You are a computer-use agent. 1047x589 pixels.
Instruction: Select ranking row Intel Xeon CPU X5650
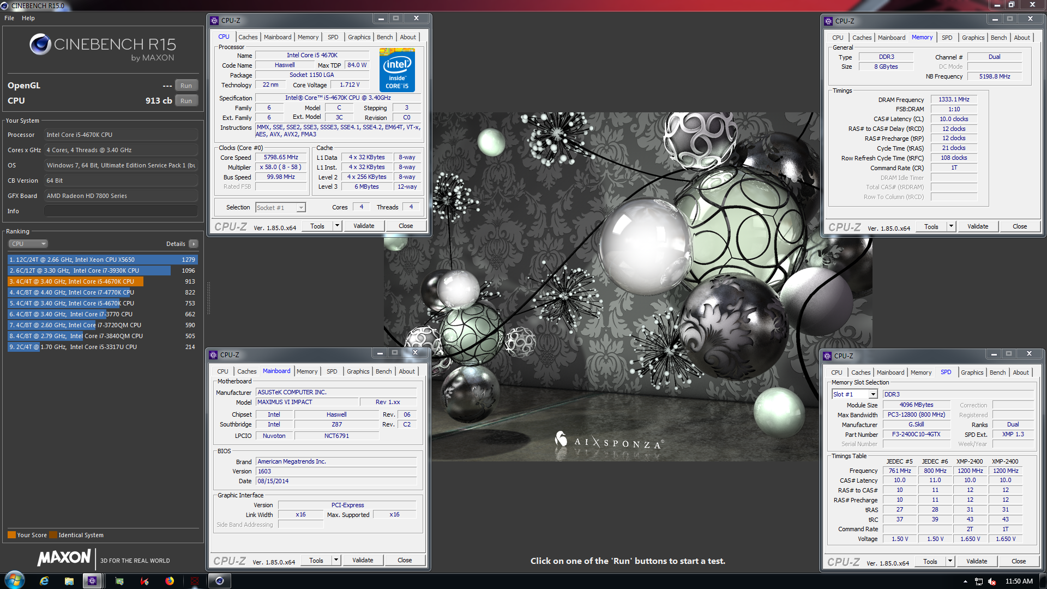tap(103, 260)
